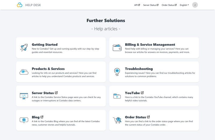
Task: Open the Getting Started heading link
Action: point(45,45)
